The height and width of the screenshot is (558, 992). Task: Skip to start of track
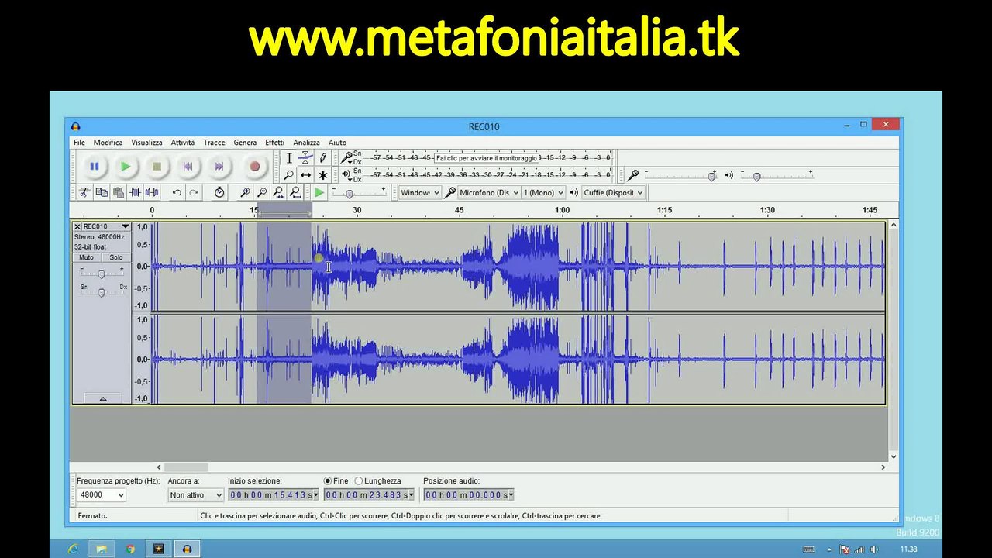click(188, 166)
